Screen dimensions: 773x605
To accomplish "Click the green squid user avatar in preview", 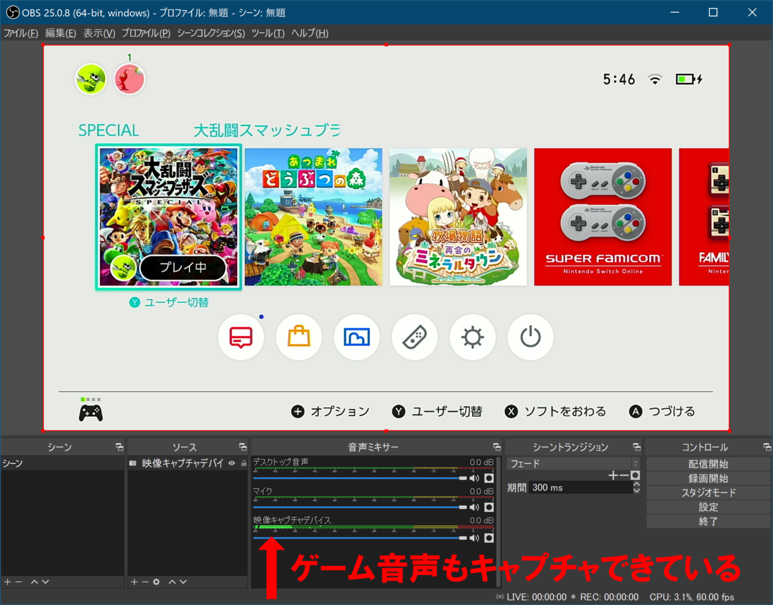I will (91, 79).
